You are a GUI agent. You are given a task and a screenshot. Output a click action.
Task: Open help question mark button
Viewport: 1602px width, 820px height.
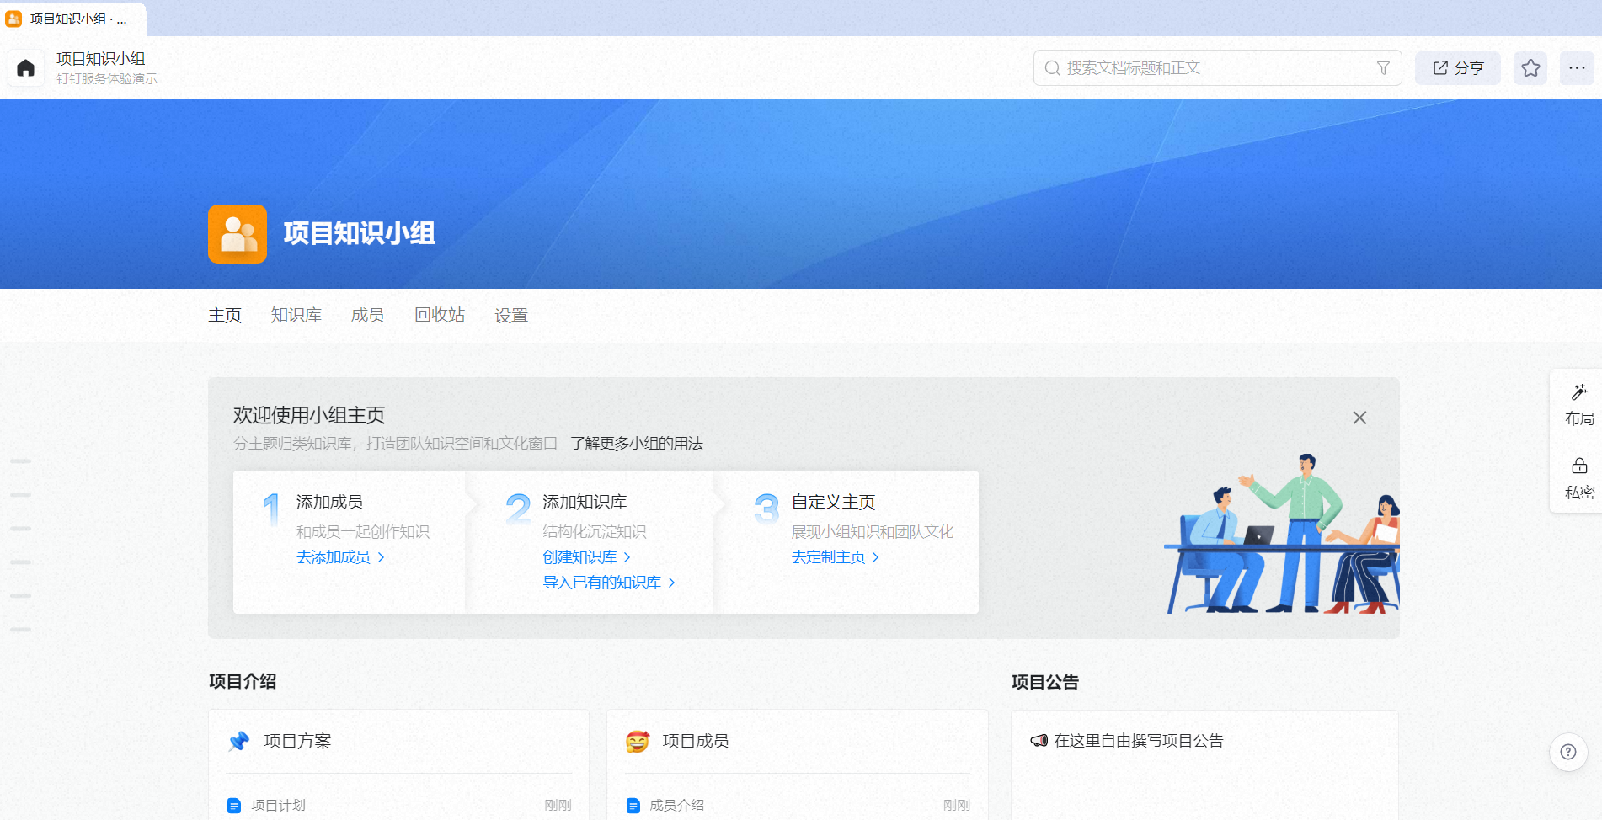point(1568,752)
